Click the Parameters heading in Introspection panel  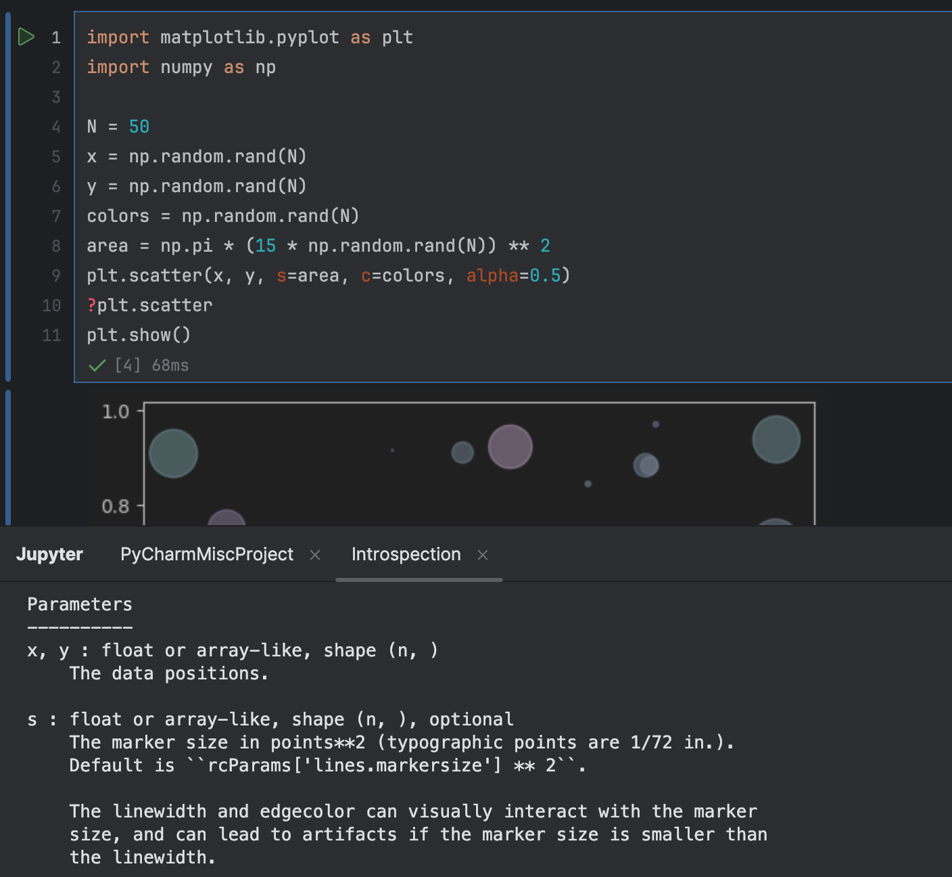tap(79, 604)
